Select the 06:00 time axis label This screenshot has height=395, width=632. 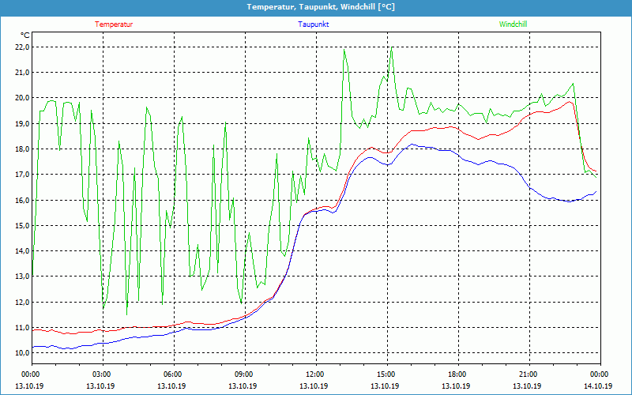coord(172,374)
